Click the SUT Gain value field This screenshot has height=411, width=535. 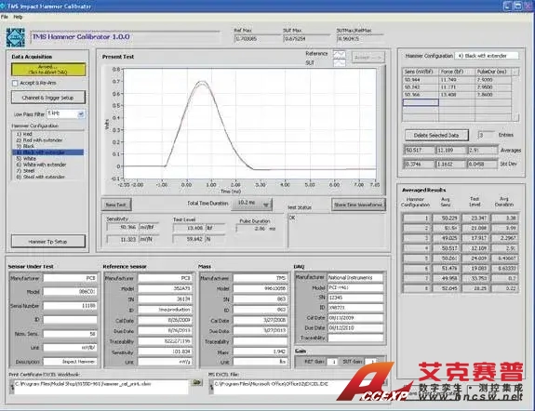coord(370,362)
